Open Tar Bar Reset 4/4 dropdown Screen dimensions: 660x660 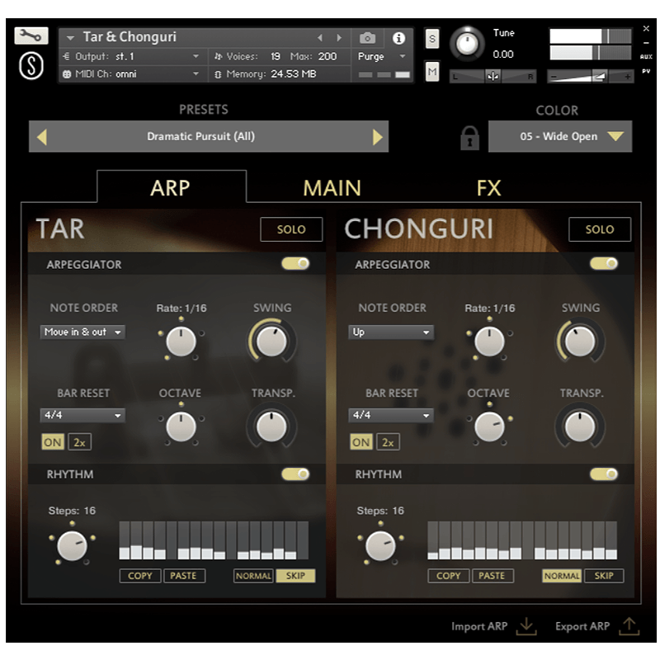[82, 416]
